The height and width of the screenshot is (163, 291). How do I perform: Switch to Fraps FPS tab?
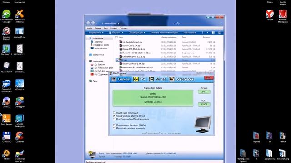click(x=140, y=79)
